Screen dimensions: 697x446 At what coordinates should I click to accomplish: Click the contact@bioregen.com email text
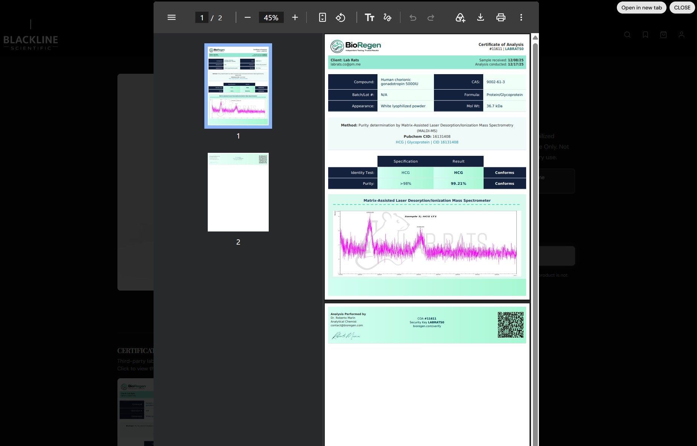347,326
